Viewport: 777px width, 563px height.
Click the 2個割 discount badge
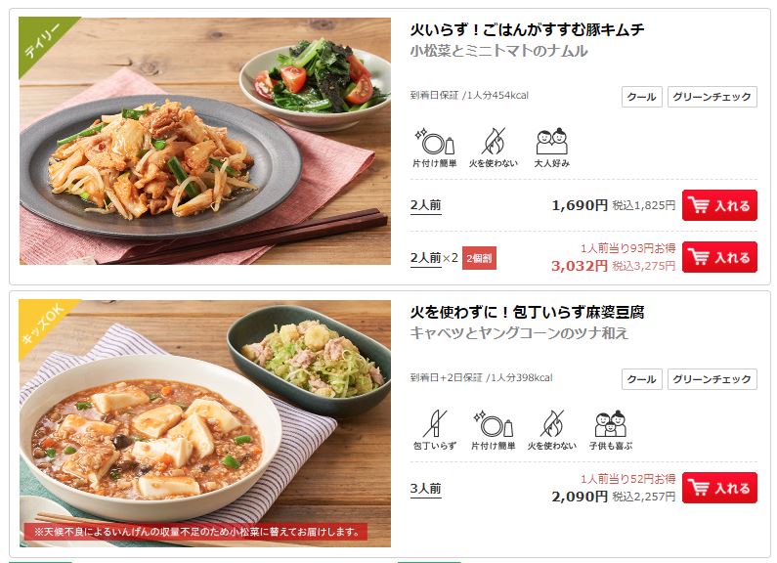pos(479,258)
